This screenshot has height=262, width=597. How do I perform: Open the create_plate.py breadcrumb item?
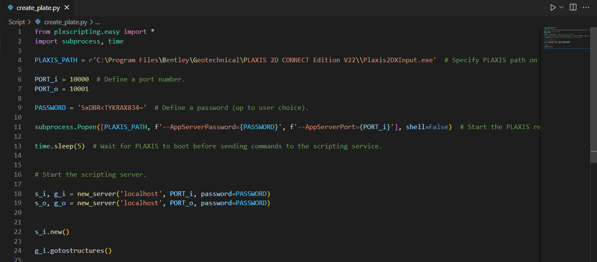tap(65, 22)
